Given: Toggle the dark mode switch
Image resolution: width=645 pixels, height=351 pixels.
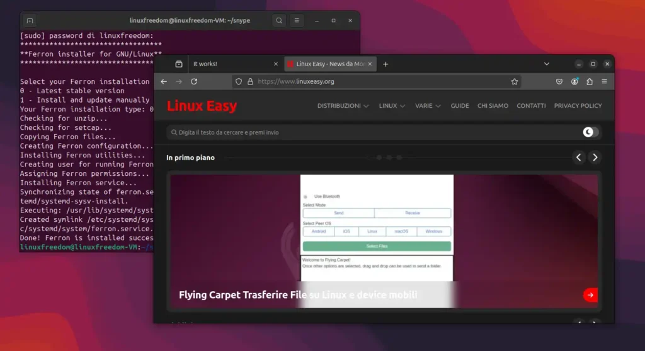Looking at the screenshot, I should [x=591, y=132].
